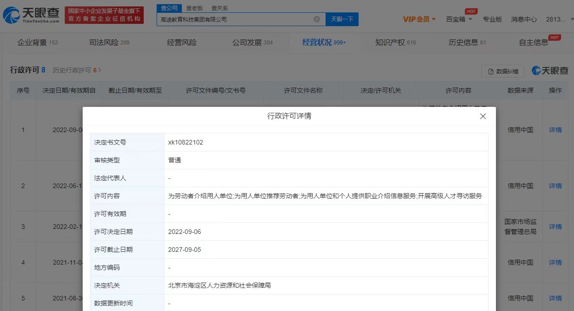Open 专业版 link in header
Viewport: 574px width, 311px height.
[492, 19]
